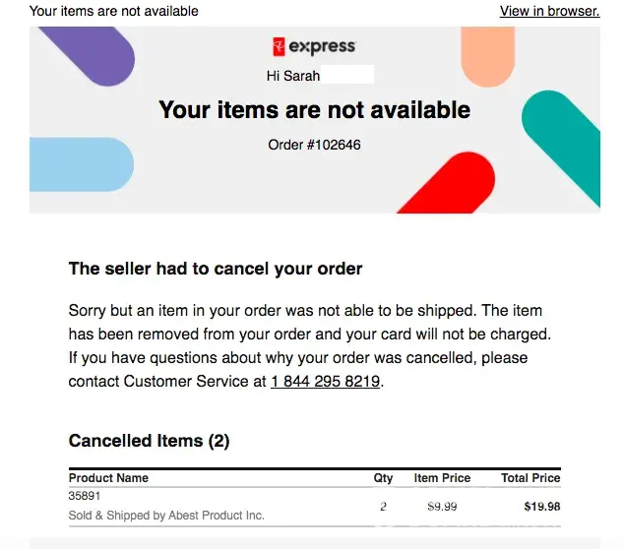The height and width of the screenshot is (549, 624).
Task: Select product number 35891
Action: (x=85, y=496)
